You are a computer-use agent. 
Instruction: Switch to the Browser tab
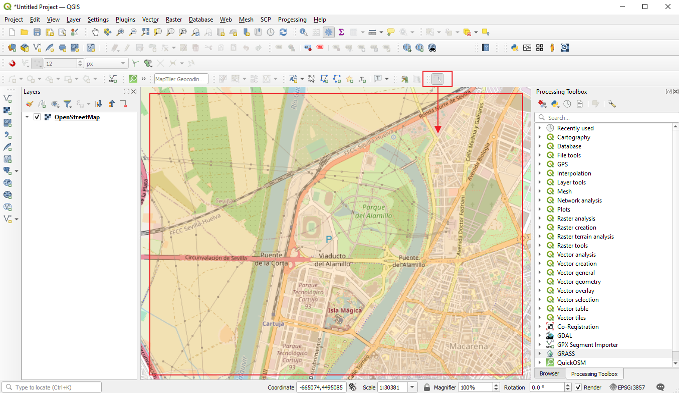(549, 373)
